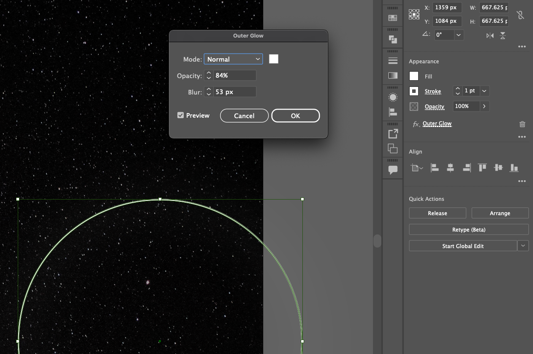Select the horizontal align center icon

coord(450,168)
